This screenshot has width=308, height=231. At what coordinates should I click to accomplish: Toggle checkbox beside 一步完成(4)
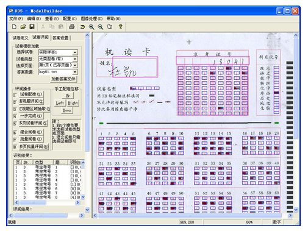pyautogui.click(x=15, y=116)
